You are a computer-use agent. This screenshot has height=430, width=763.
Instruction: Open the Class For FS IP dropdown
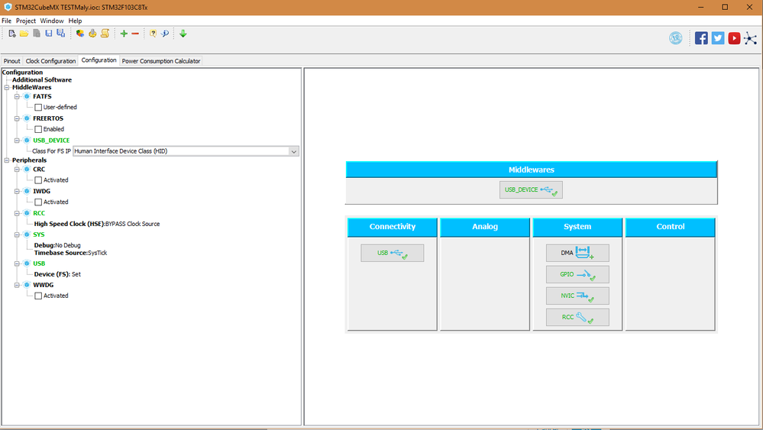pos(186,151)
